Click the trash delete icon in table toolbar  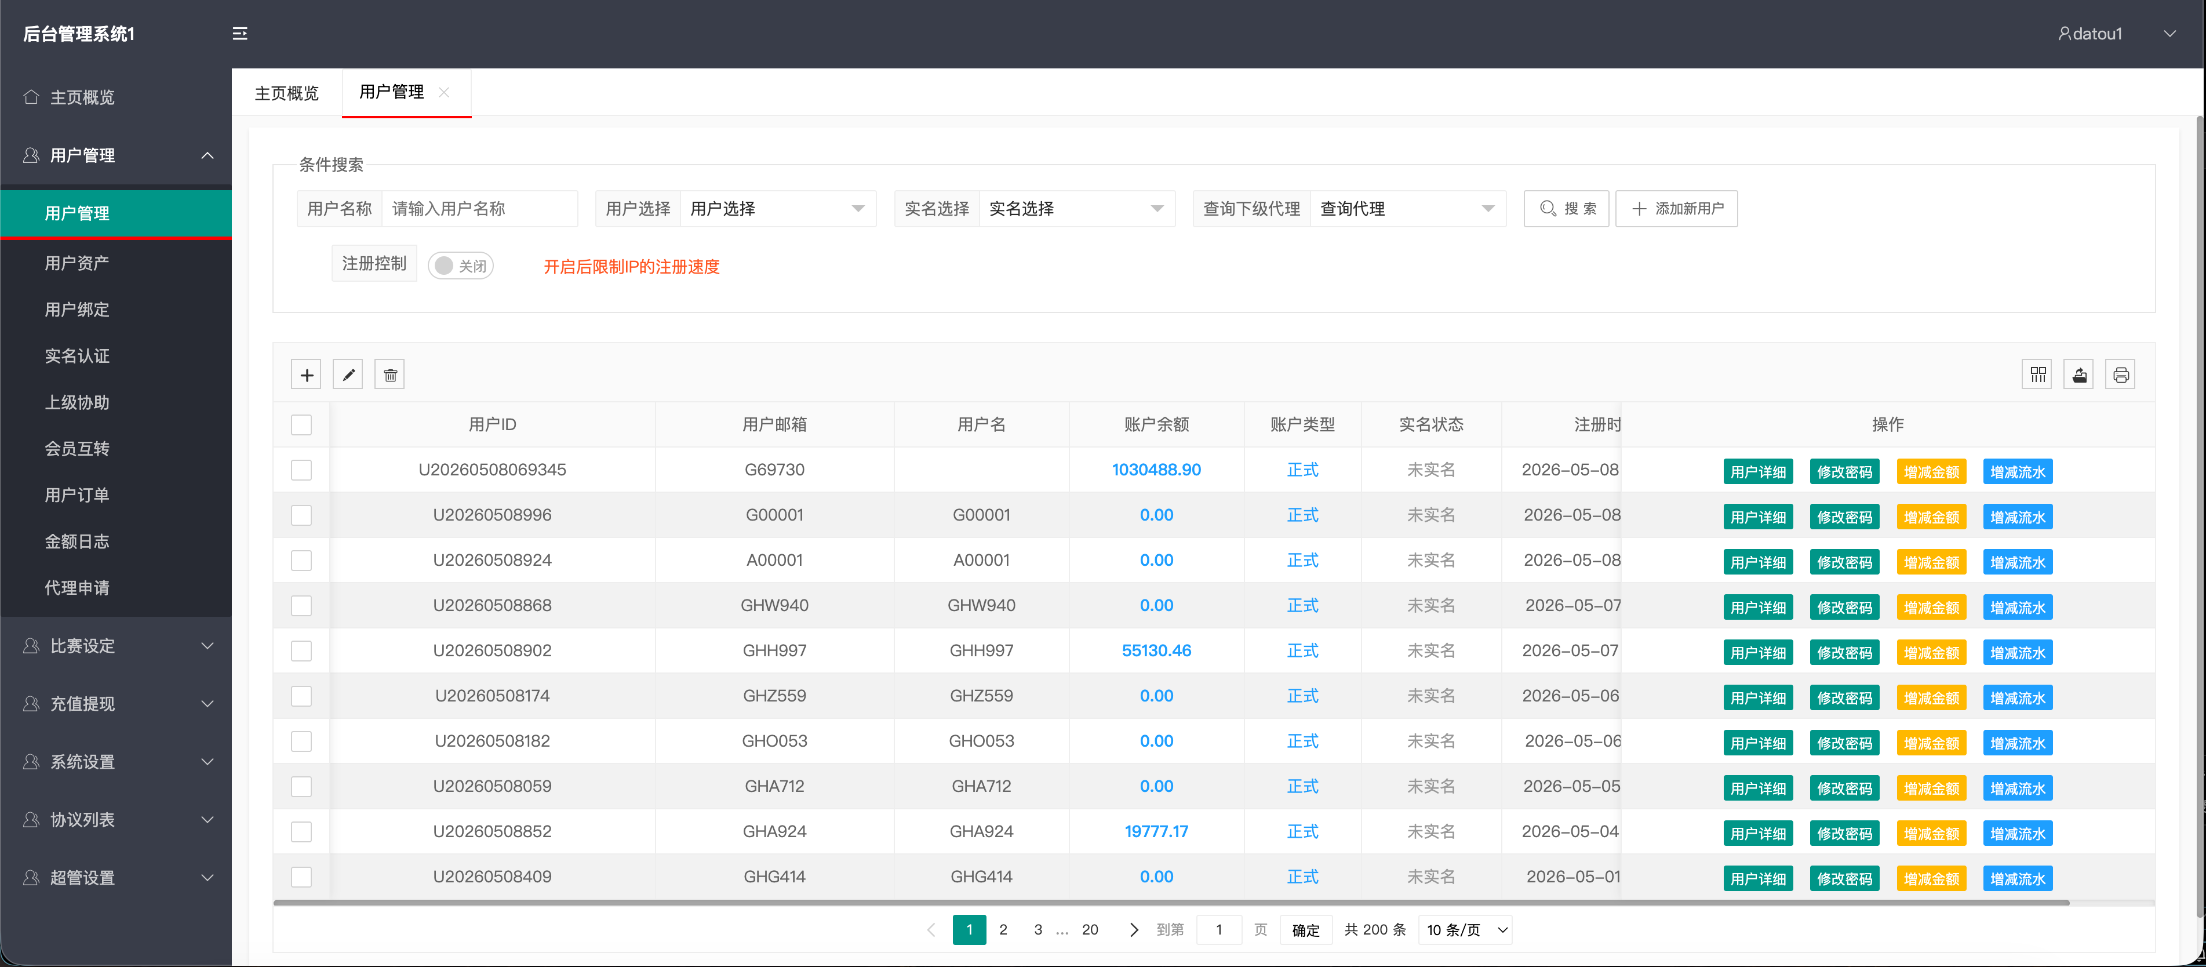[x=389, y=375]
